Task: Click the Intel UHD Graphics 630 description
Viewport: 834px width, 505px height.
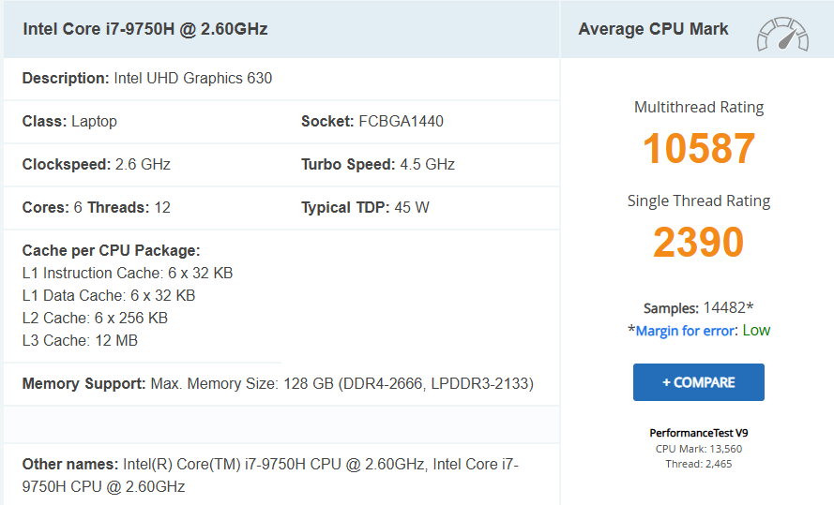Action: (192, 79)
